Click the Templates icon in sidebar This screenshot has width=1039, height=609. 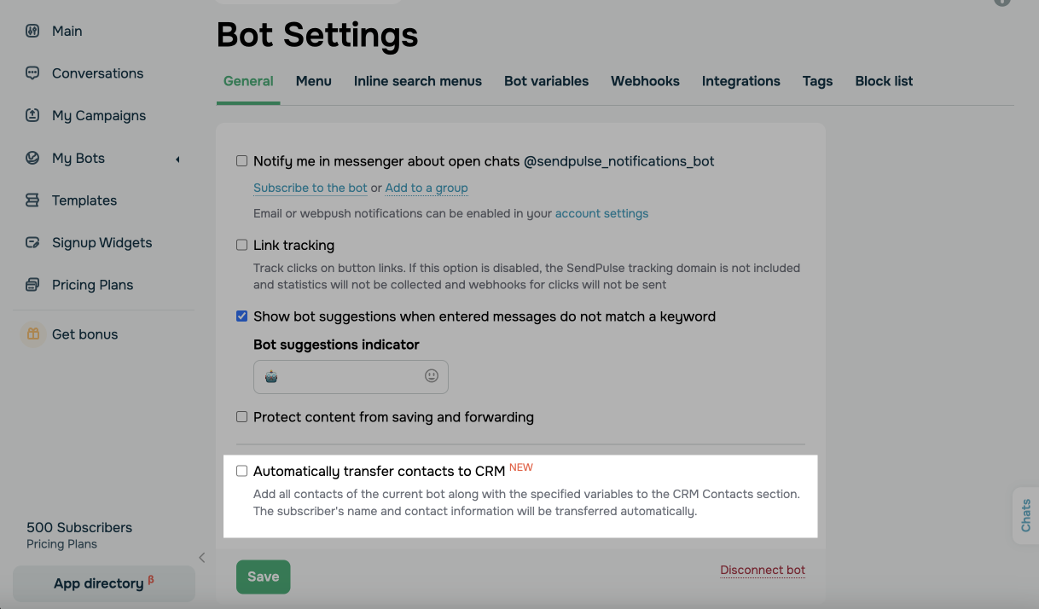click(32, 200)
